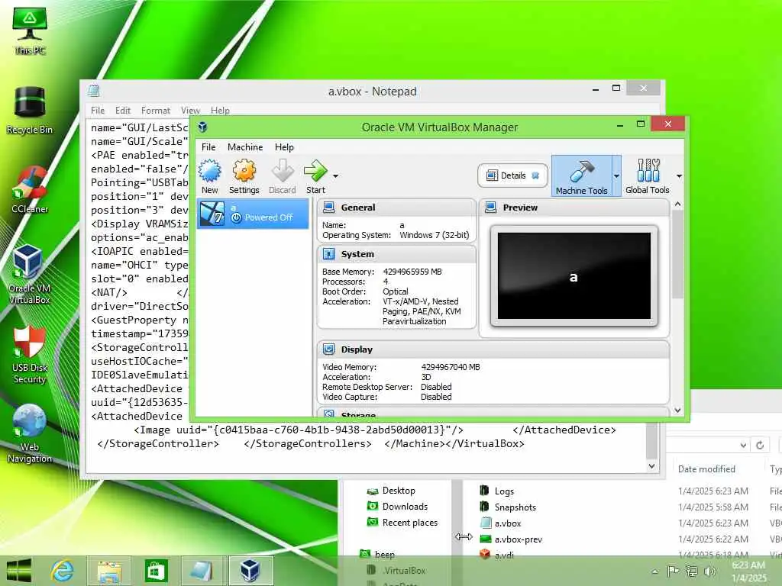
Task: Select Downloads in Explorer navigation pane
Action: [397, 507]
